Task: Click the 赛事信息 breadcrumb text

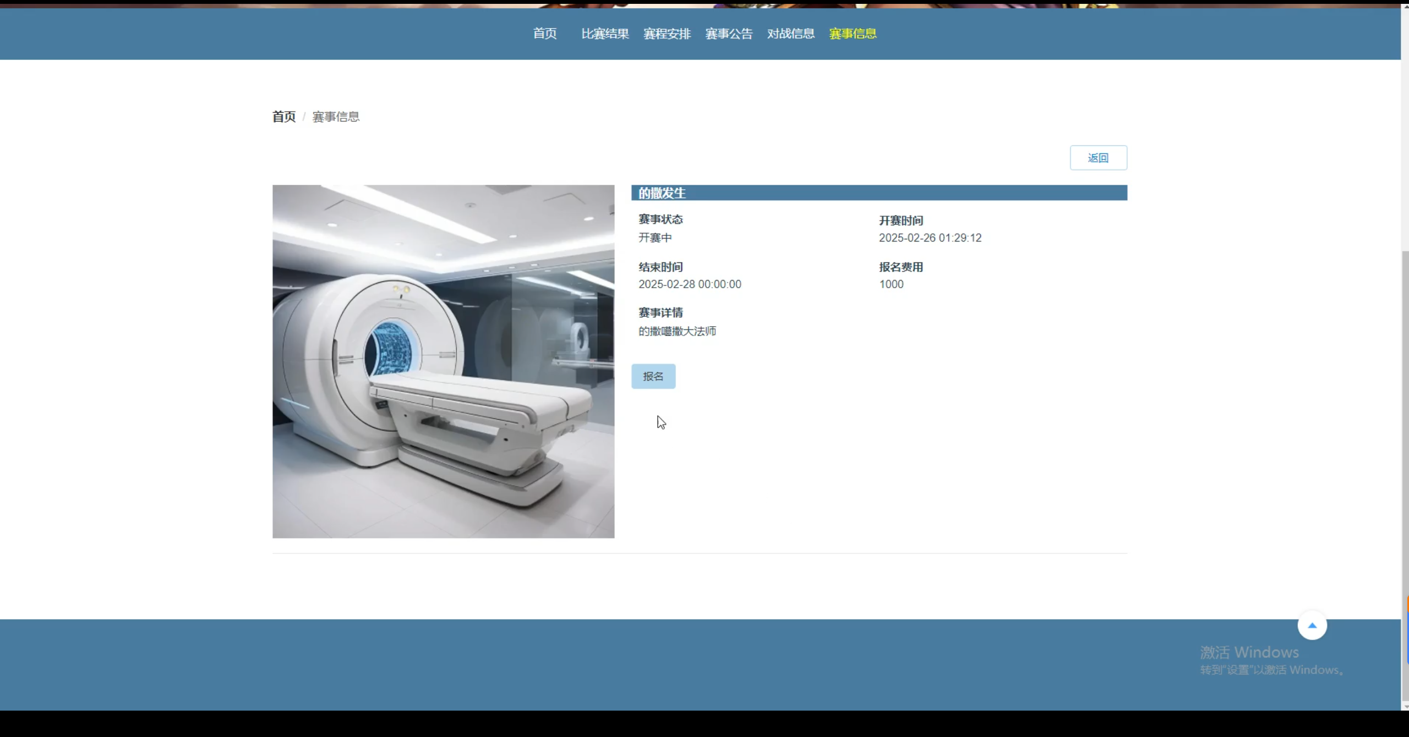Action: (336, 117)
